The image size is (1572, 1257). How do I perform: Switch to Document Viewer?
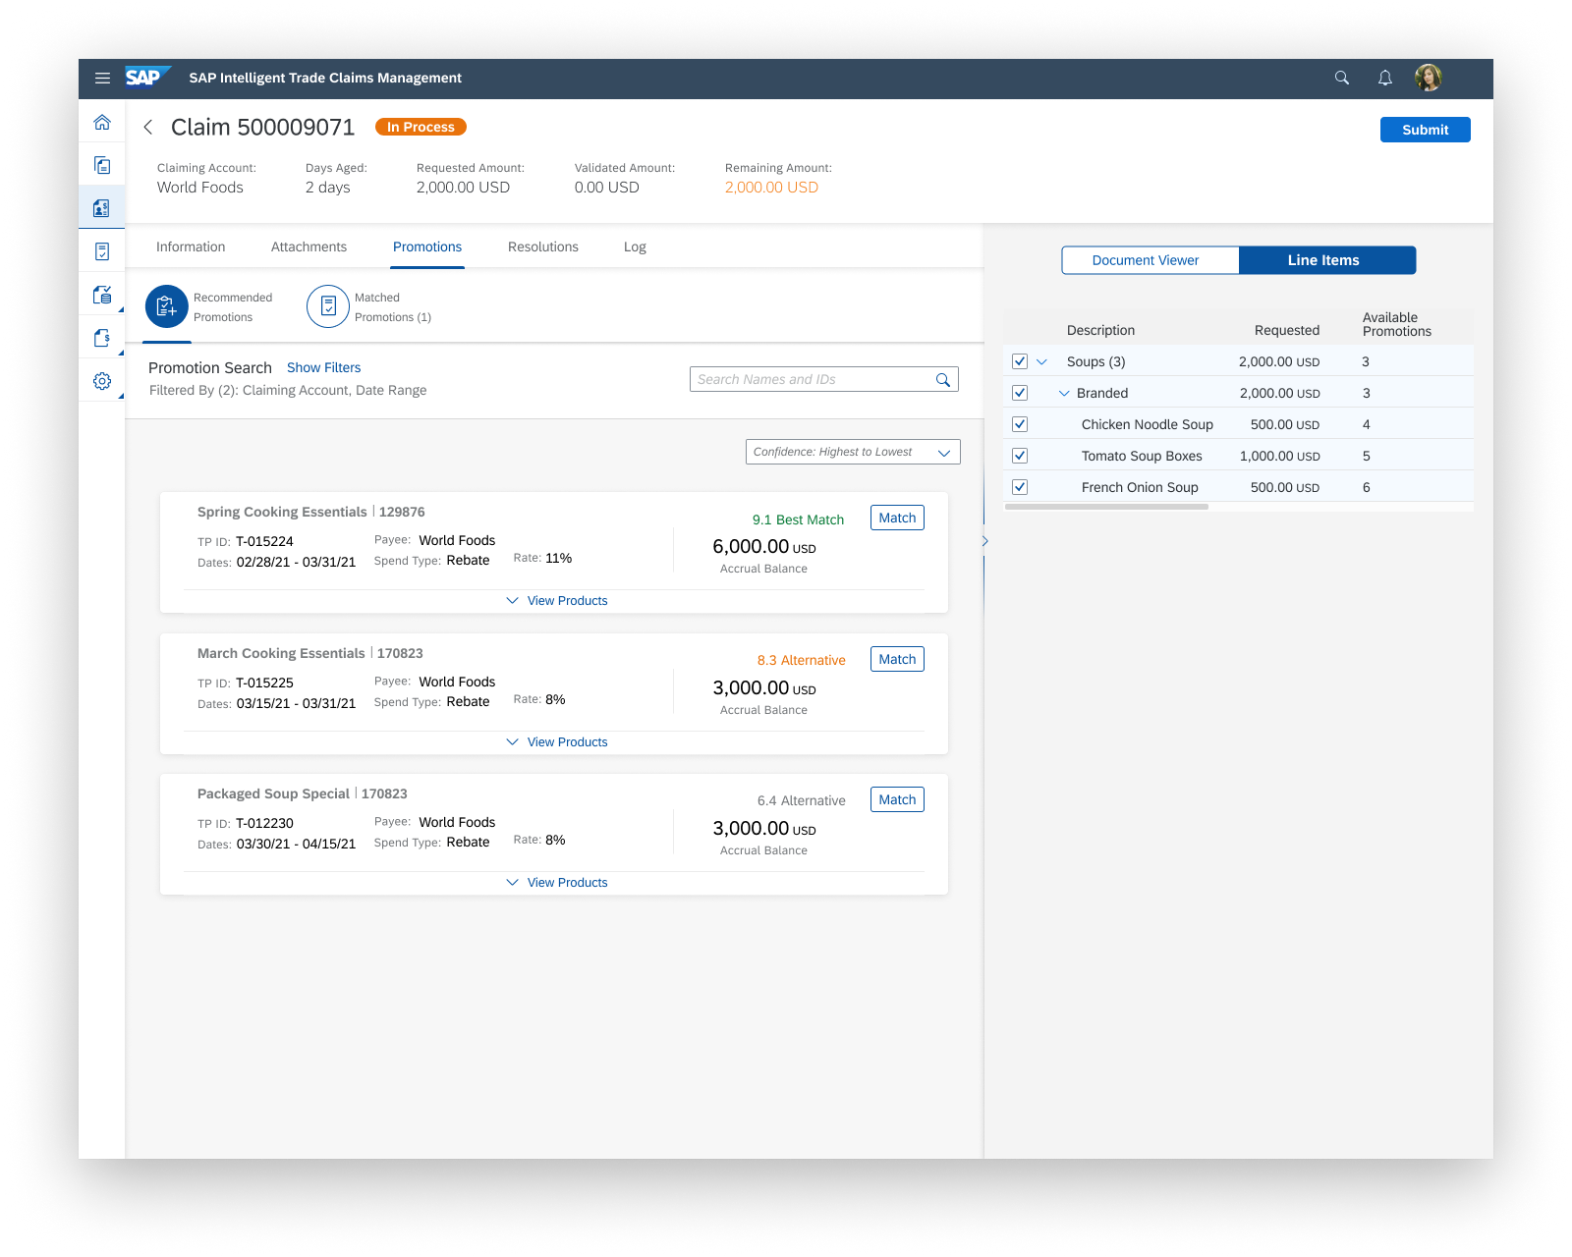[1151, 260]
